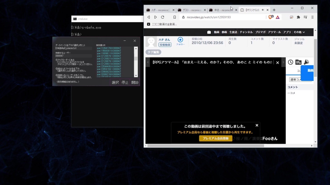Bookmark this page with the bookmark icon
The image size is (330, 185).
click(x=175, y=17)
